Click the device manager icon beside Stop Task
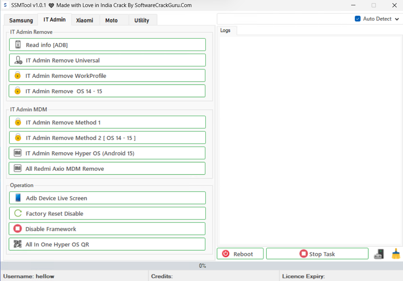Viewport: 403px width, 281px height. (379, 254)
